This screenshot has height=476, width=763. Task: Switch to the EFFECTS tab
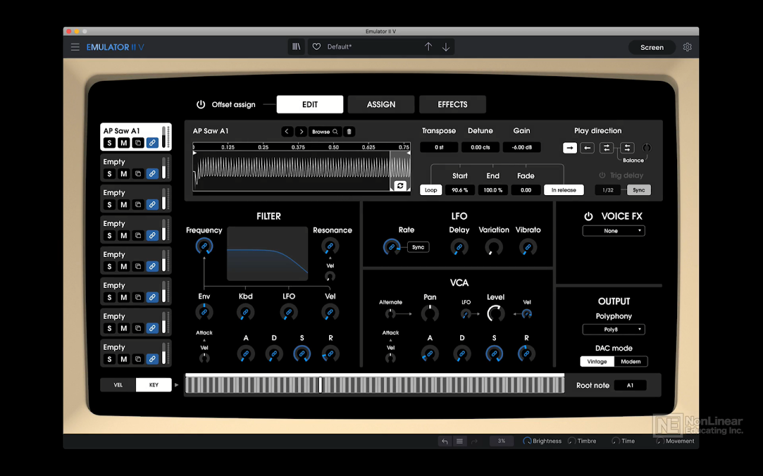point(452,104)
